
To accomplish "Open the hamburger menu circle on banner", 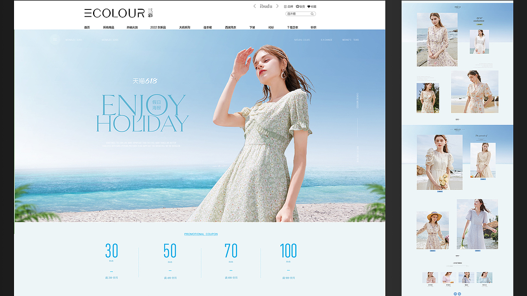I will [x=55, y=39].
